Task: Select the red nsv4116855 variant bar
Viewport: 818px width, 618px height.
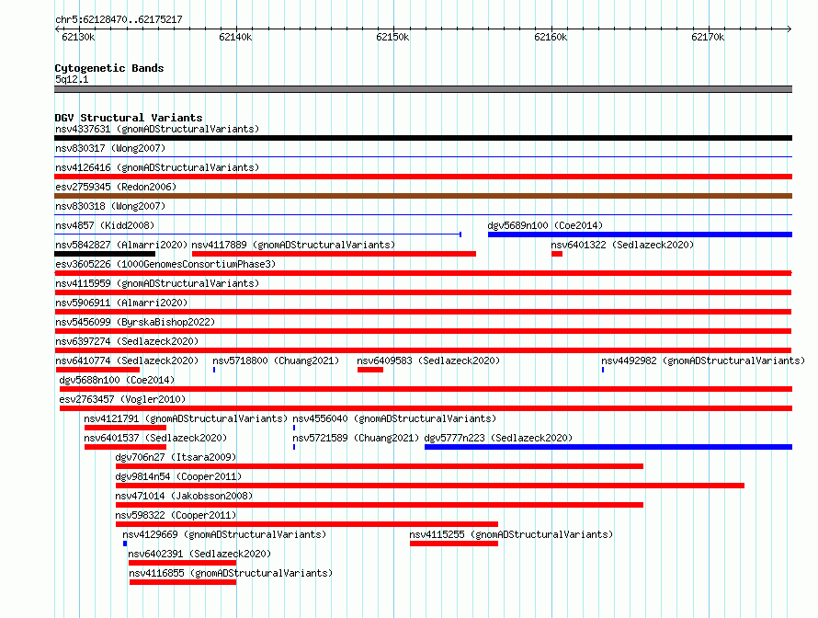Action: pyautogui.click(x=183, y=582)
